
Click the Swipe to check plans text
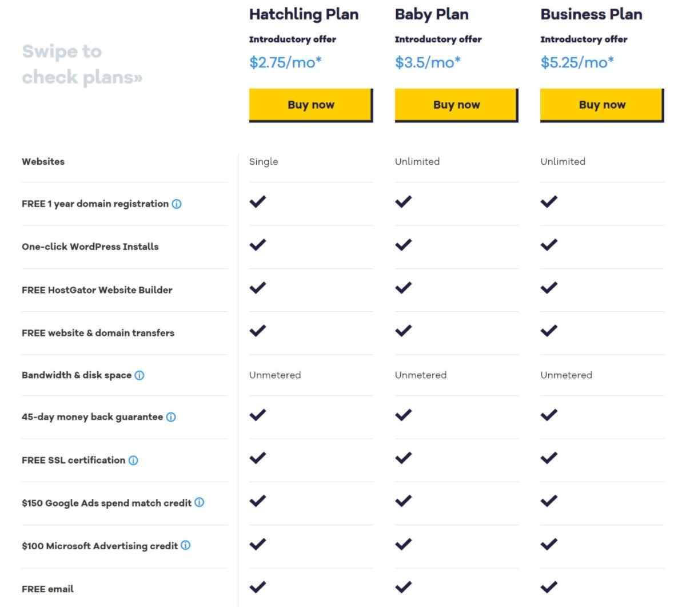[82, 64]
